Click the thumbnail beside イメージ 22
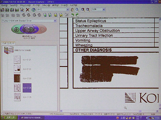The image size is (161, 120). pyautogui.click(x=17, y=69)
